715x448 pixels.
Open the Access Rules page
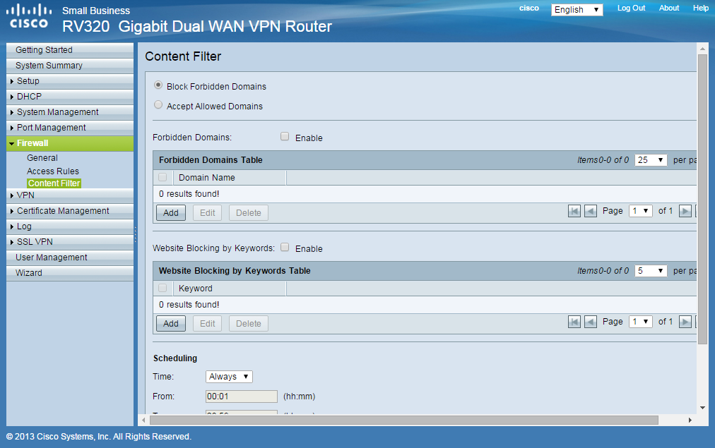[x=54, y=171]
